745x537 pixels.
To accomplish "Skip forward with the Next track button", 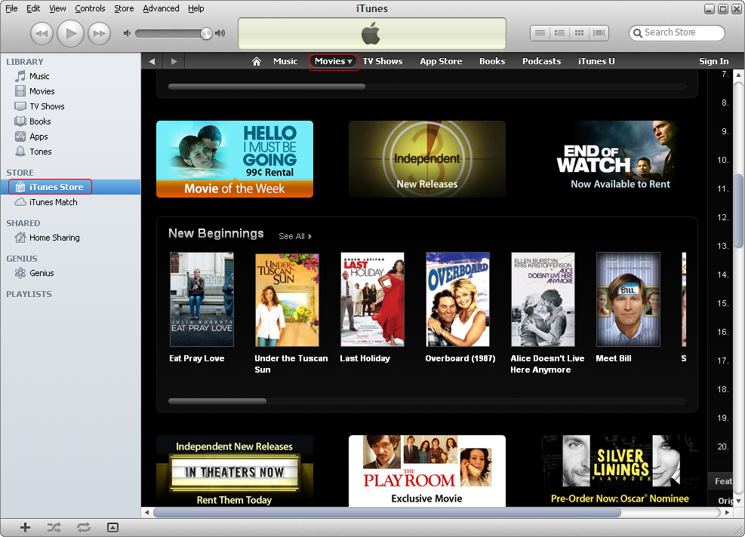I will (x=100, y=33).
